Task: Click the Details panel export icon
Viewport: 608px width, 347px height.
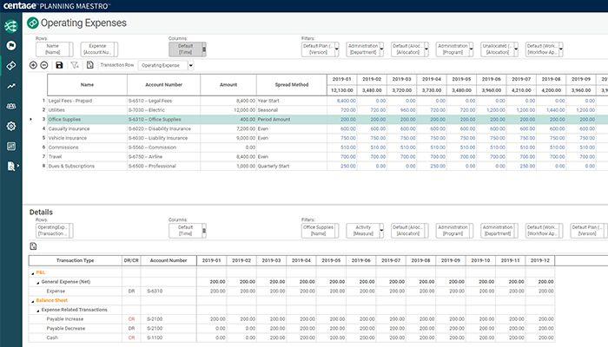Action: point(33,246)
